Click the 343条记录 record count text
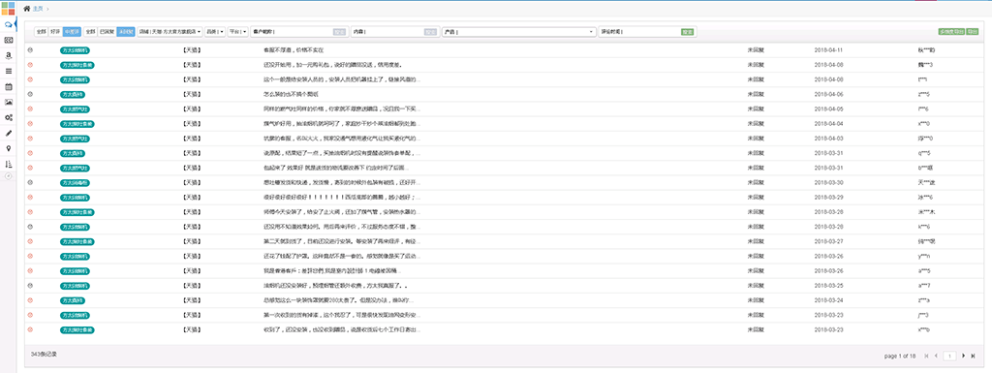The width and height of the screenshot is (992, 373). [x=44, y=355]
